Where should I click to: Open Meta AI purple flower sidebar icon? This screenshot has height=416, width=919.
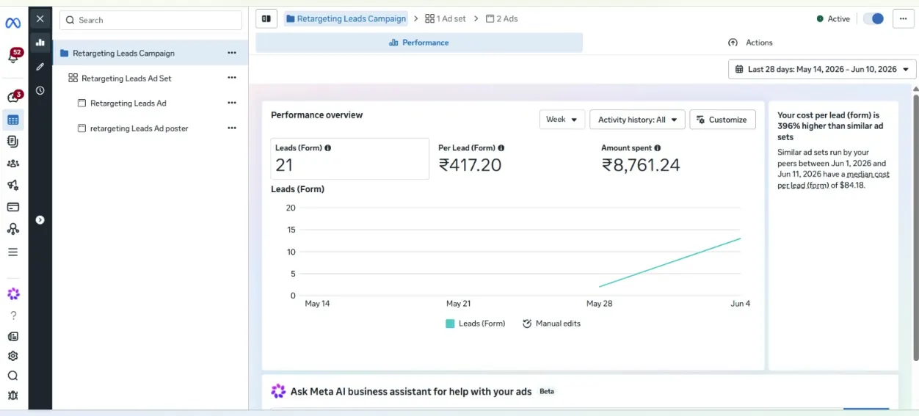pyautogui.click(x=12, y=294)
